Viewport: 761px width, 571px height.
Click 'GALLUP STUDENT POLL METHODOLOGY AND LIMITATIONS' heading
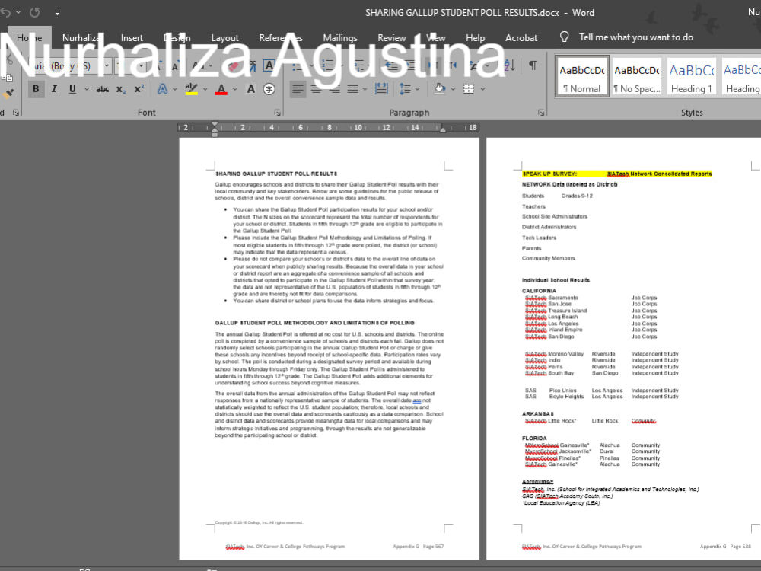(314, 323)
